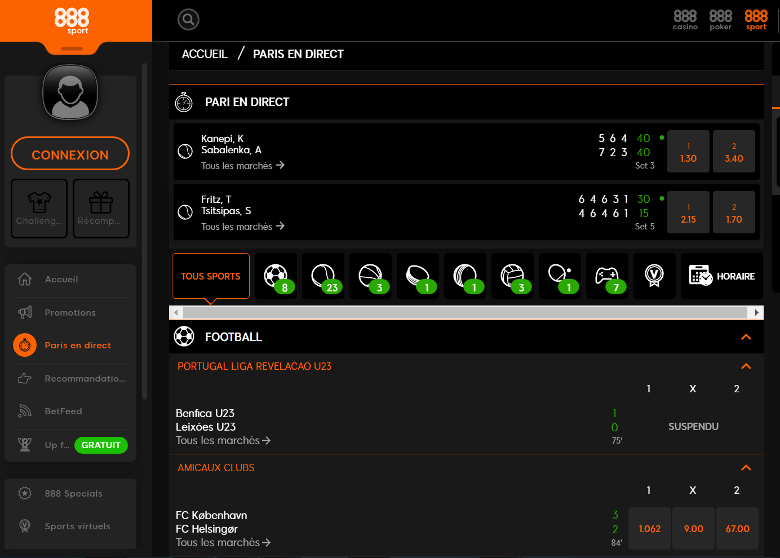The width and height of the screenshot is (780, 558).
Task: Open the HORAIRE schedule
Action: point(722,276)
